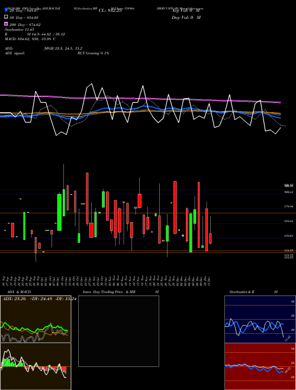This screenshot has width=296, height=390.
Task: Click the 11.43 label at the Stochastics line end
Action: (288, 339)
